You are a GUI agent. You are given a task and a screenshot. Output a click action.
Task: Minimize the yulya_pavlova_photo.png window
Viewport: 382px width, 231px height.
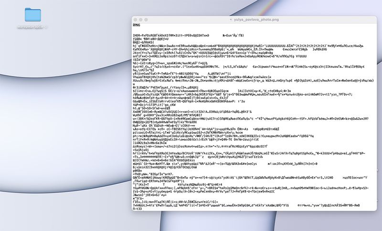point(140,20)
